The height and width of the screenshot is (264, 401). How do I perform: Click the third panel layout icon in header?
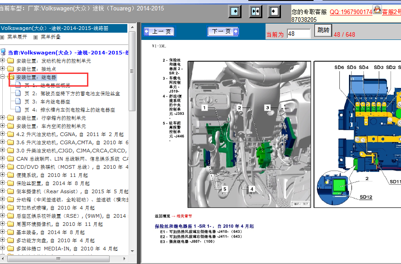pos(274,11)
